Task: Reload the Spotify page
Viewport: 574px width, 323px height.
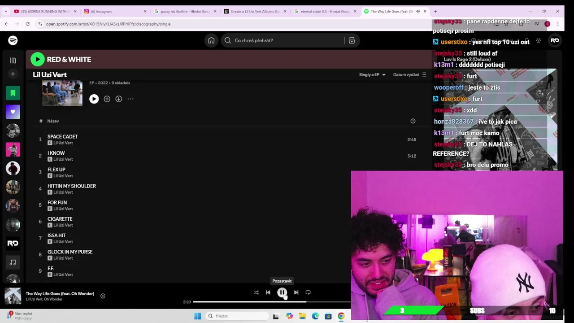Action: tap(27, 24)
